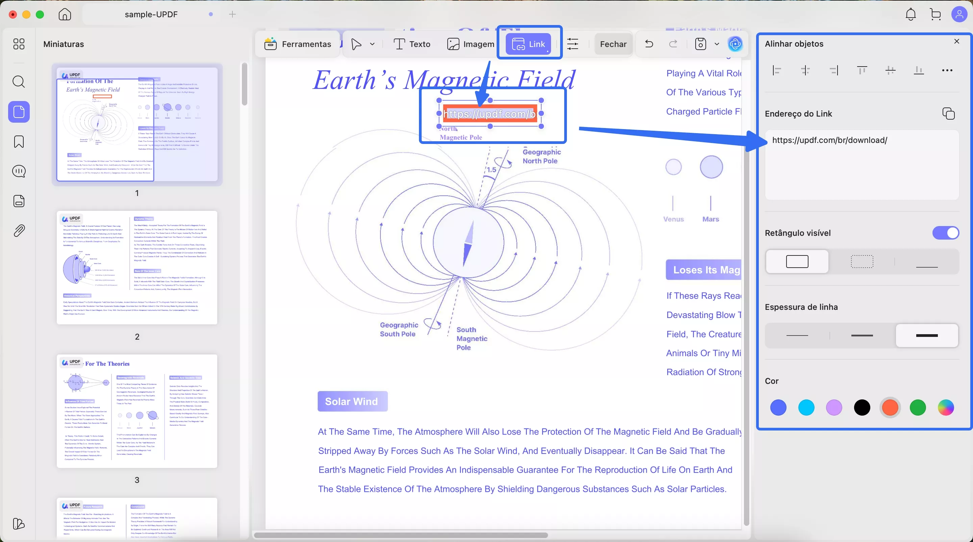The width and height of the screenshot is (973, 542).
Task: Select page 2 thumbnail in Miniaturas
Action: [137, 267]
